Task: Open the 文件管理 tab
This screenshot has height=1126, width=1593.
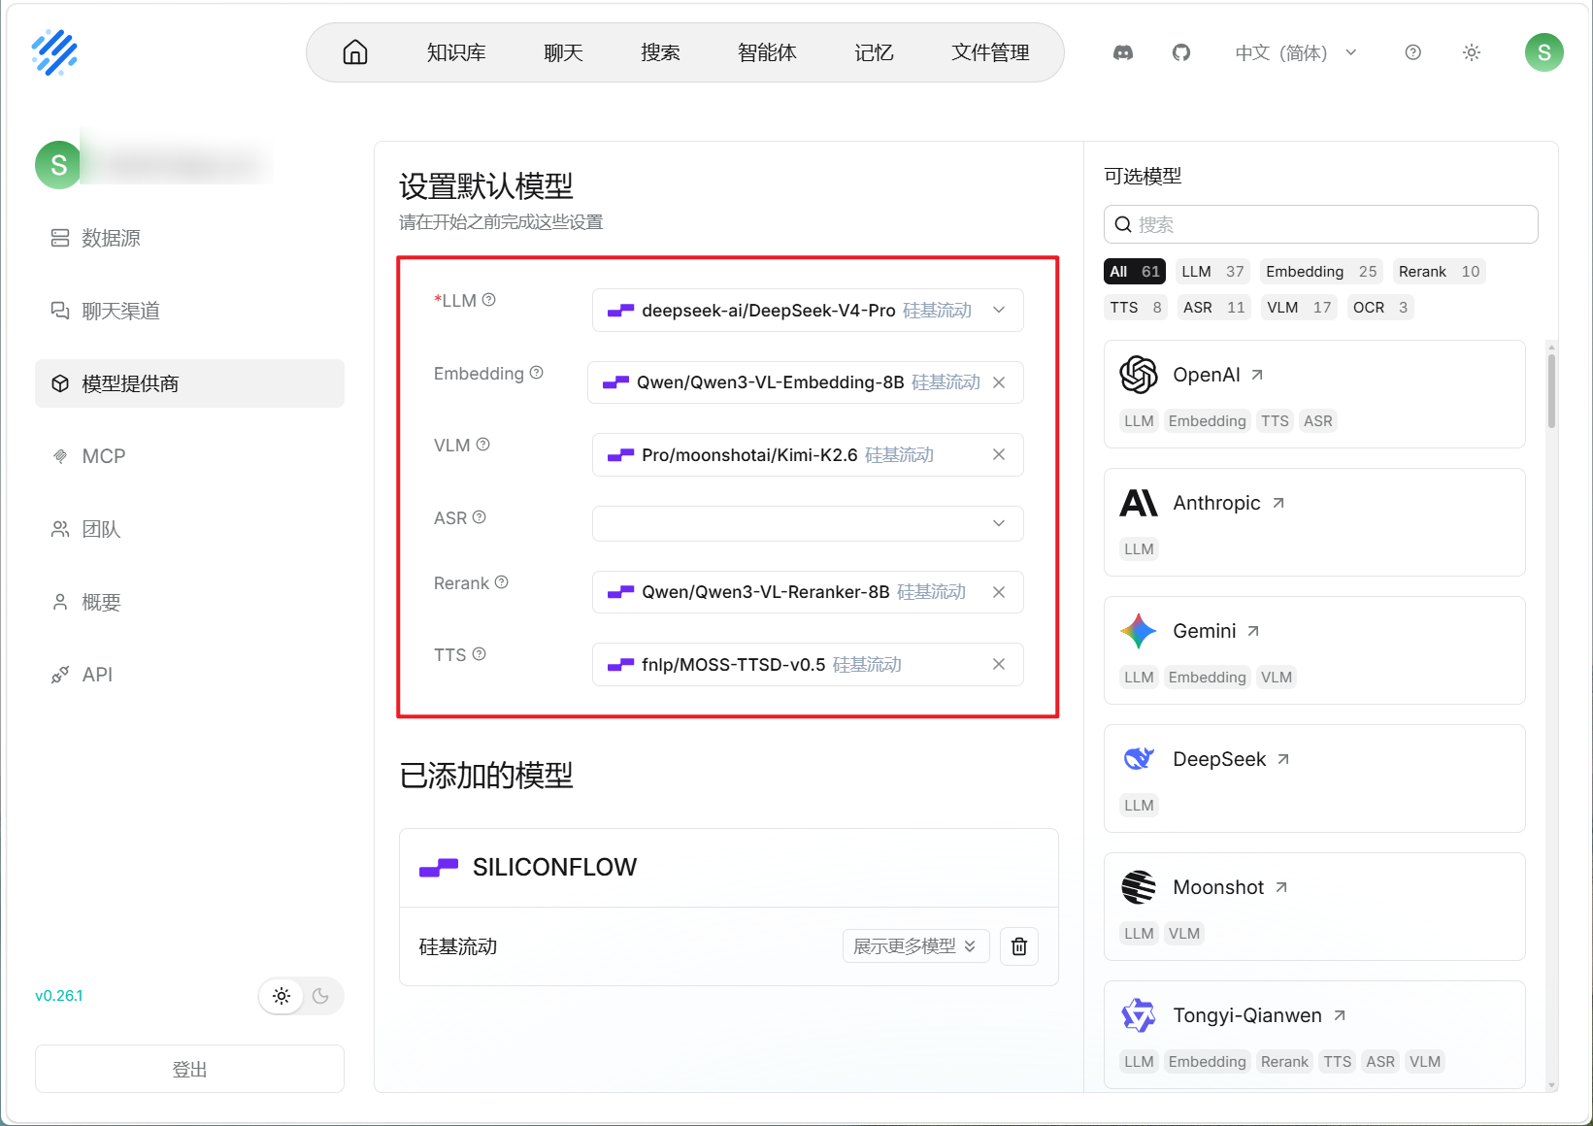Action: [x=990, y=52]
